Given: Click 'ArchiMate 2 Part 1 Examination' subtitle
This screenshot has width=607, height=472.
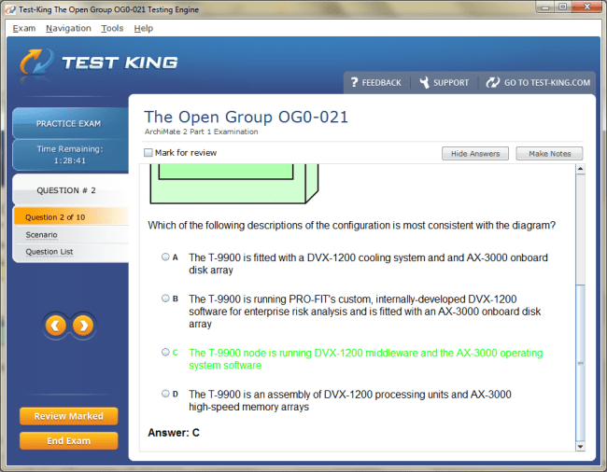Looking at the screenshot, I should pyautogui.click(x=202, y=132).
